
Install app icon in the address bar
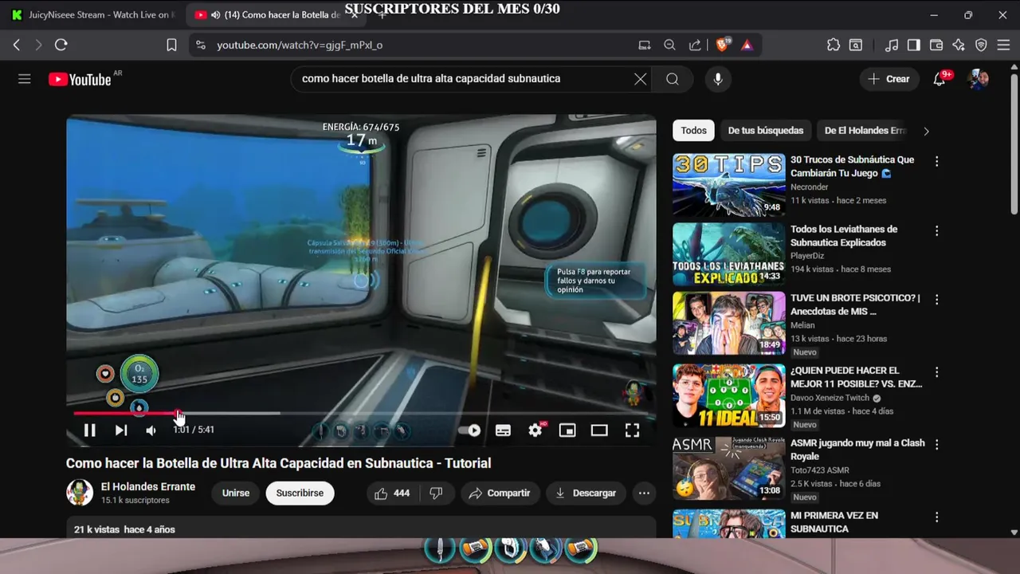click(x=645, y=45)
